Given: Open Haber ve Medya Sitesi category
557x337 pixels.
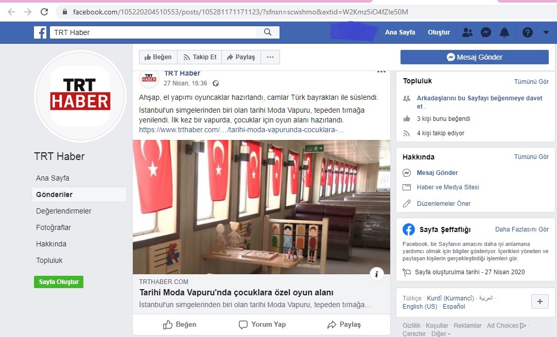Looking at the screenshot, I should pyautogui.click(x=448, y=187).
